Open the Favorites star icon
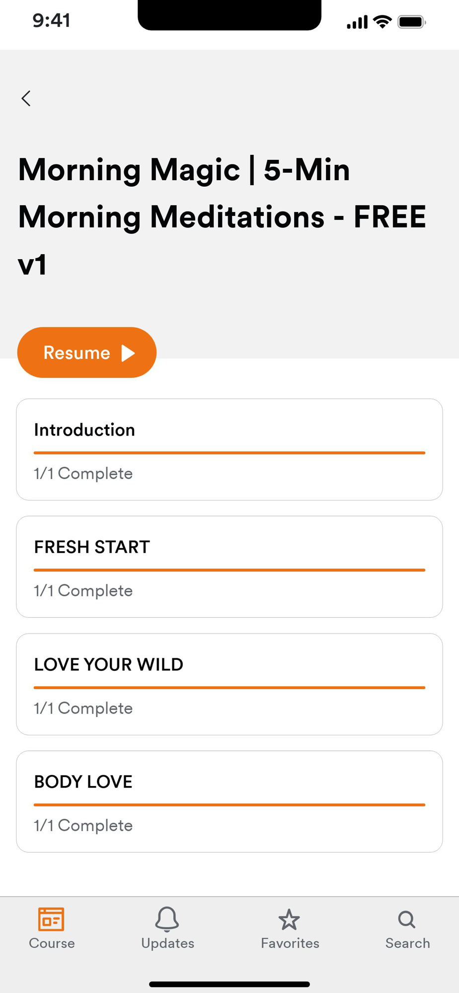Image resolution: width=459 pixels, height=993 pixels. (289, 920)
